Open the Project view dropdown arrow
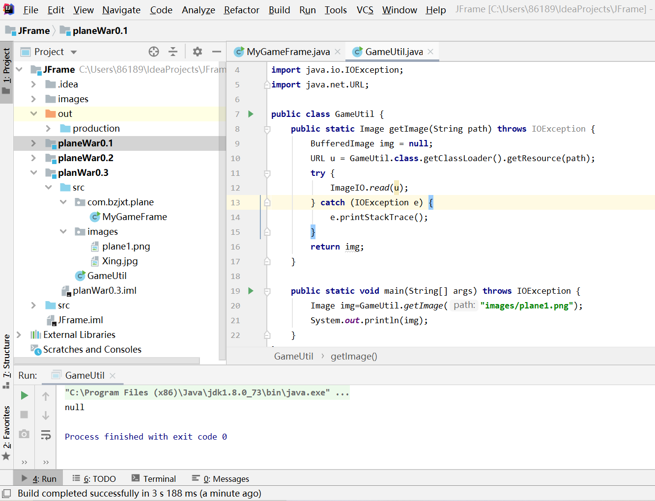The image size is (655, 501). tap(74, 52)
